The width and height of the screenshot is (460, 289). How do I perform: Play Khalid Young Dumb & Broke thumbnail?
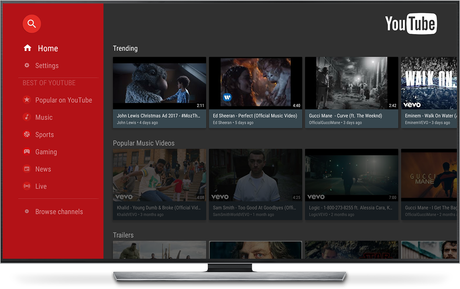click(159, 175)
